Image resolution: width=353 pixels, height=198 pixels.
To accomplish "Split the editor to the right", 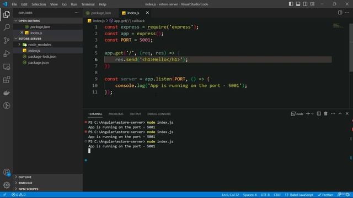I will coord(340,13).
